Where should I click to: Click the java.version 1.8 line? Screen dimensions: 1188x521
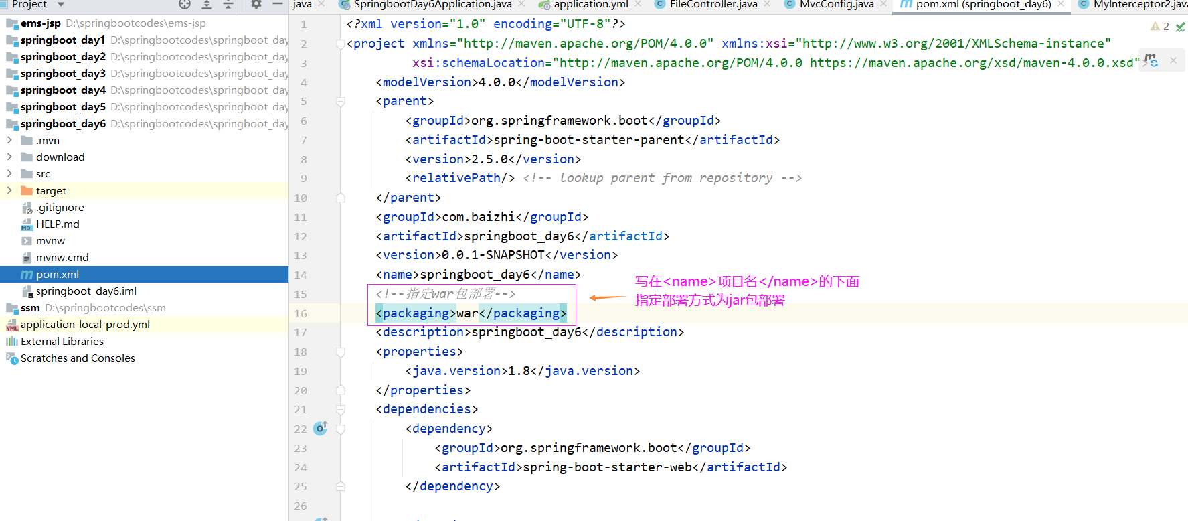click(522, 371)
